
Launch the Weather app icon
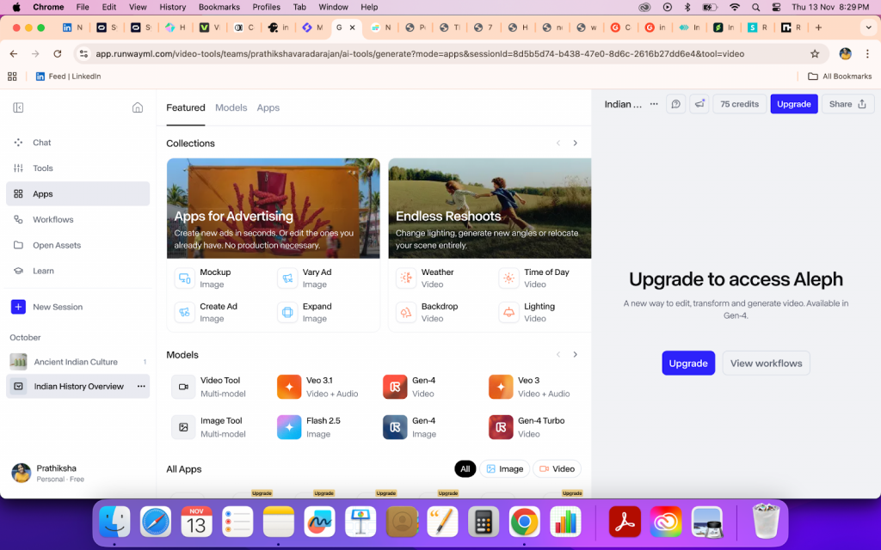(405, 278)
